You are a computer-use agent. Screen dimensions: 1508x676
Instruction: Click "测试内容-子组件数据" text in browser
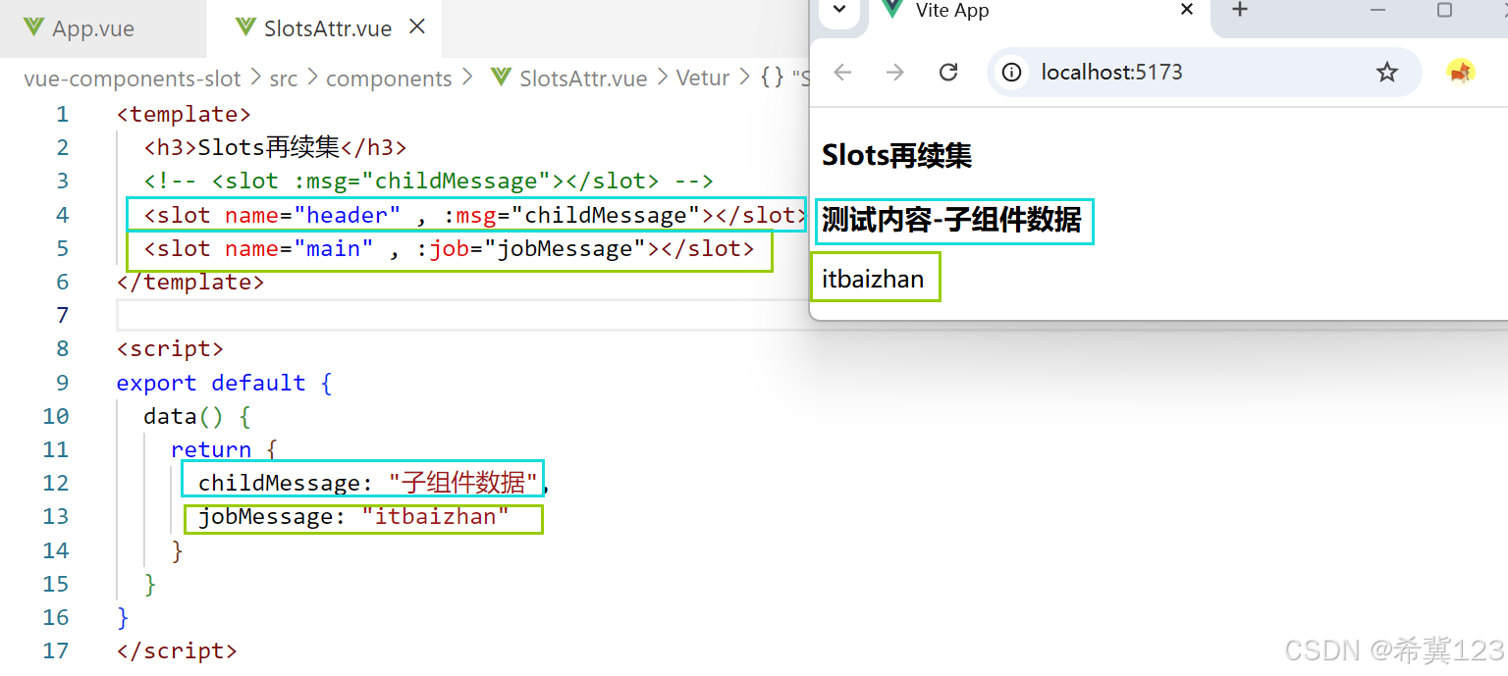[951, 220]
